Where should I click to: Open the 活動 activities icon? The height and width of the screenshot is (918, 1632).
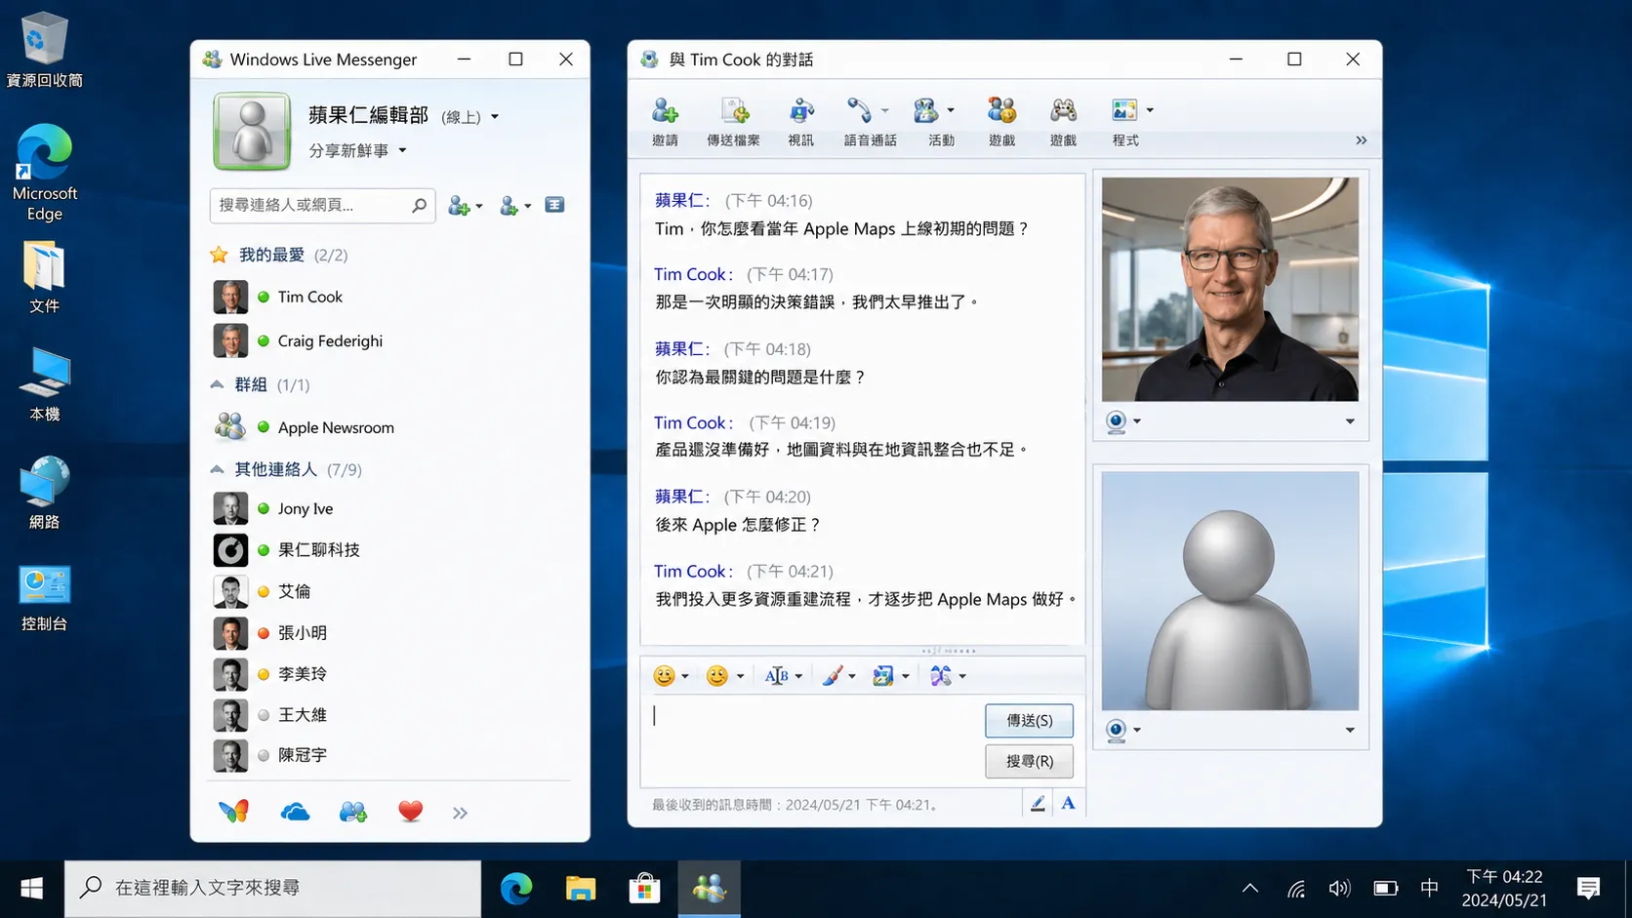pyautogui.click(x=925, y=111)
